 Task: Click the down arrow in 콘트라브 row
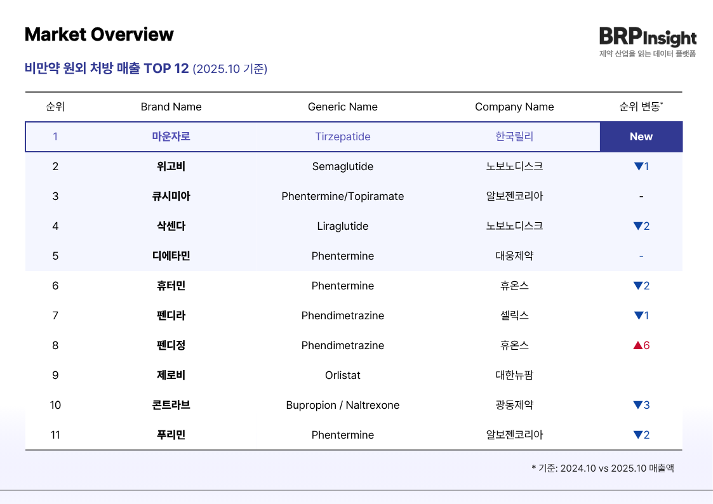(638, 405)
